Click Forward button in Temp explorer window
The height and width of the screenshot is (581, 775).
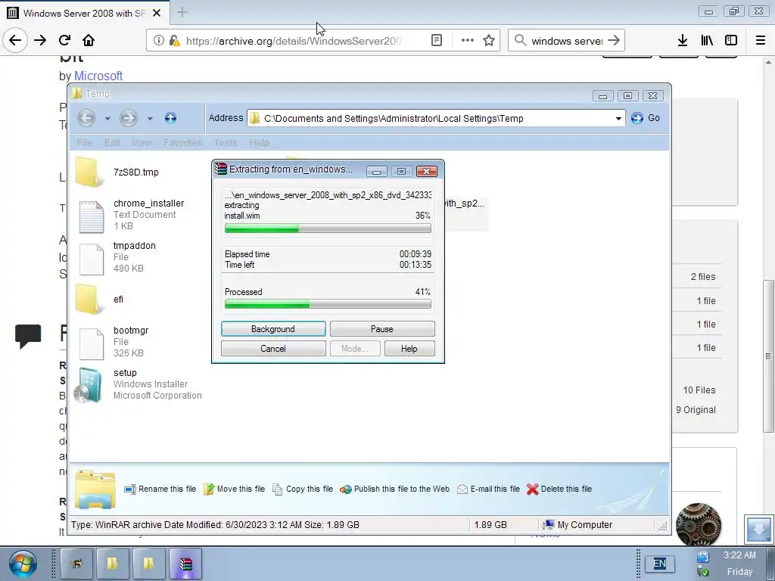point(129,117)
